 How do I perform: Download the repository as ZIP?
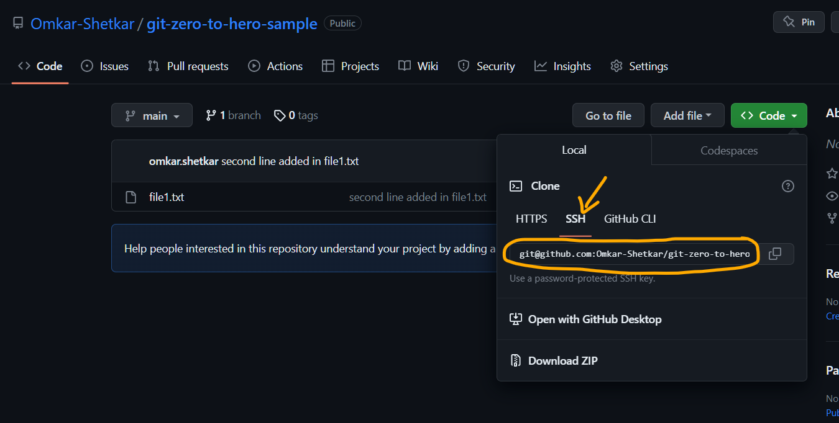[562, 360]
